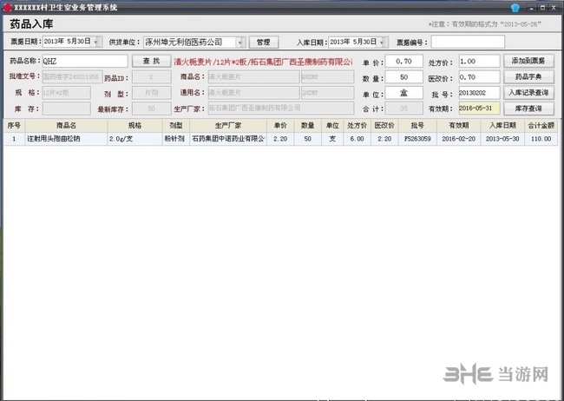Click the 合计金额 column header
Image resolution: width=564 pixels, height=401 pixels.
point(541,126)
